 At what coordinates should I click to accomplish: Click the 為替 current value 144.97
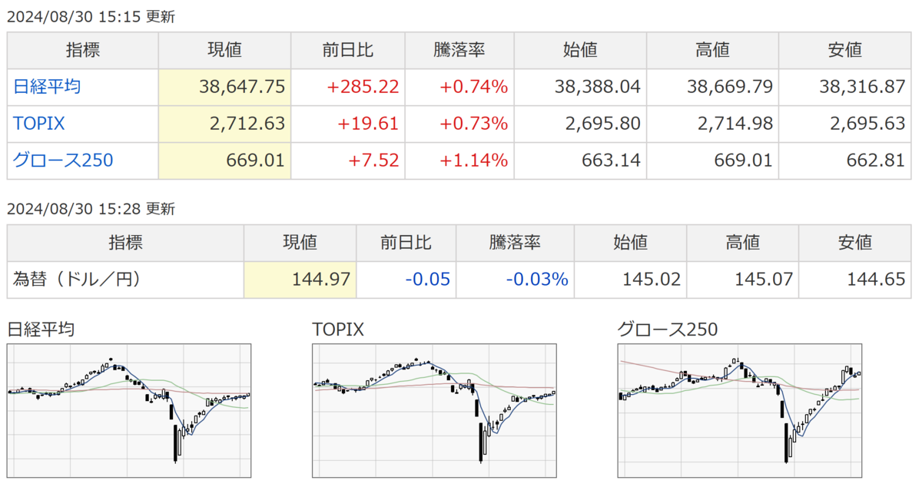coord(321,280)
